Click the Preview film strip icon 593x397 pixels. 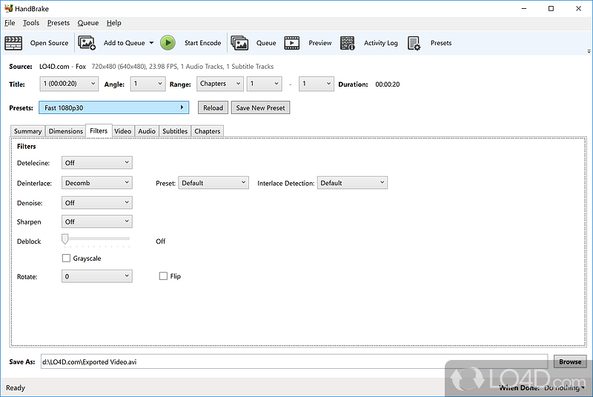291,43
